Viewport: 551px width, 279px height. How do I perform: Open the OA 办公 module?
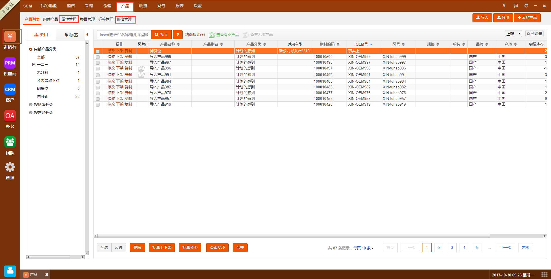pos(10,116)
